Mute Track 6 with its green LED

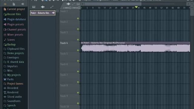point(78,71)
